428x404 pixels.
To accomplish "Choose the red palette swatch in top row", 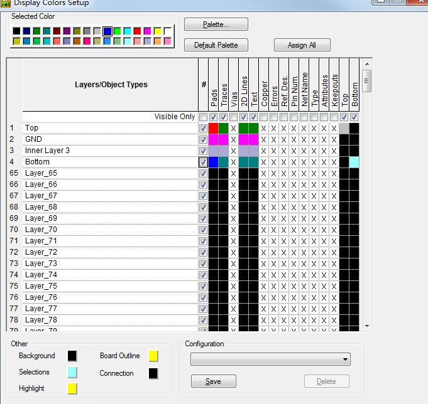I will coord(137,31).
